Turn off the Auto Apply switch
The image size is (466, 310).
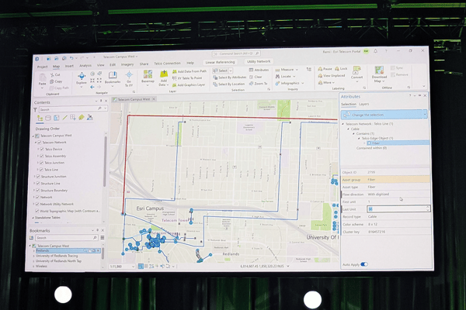[x=364, y=264]
